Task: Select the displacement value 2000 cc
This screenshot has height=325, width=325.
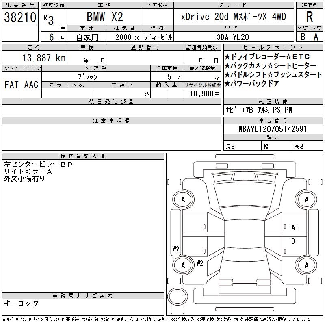Action: pyautogui.click(x=127, y=37)
